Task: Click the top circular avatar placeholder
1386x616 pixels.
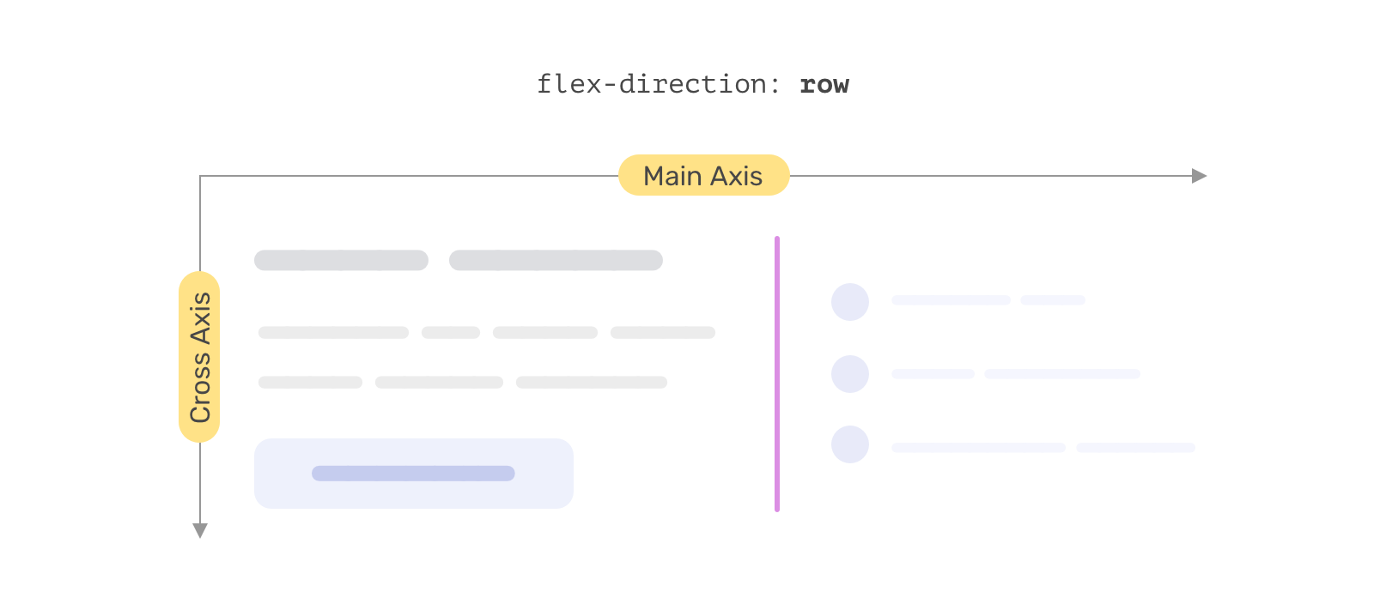Action: click(x=850, y=302)
